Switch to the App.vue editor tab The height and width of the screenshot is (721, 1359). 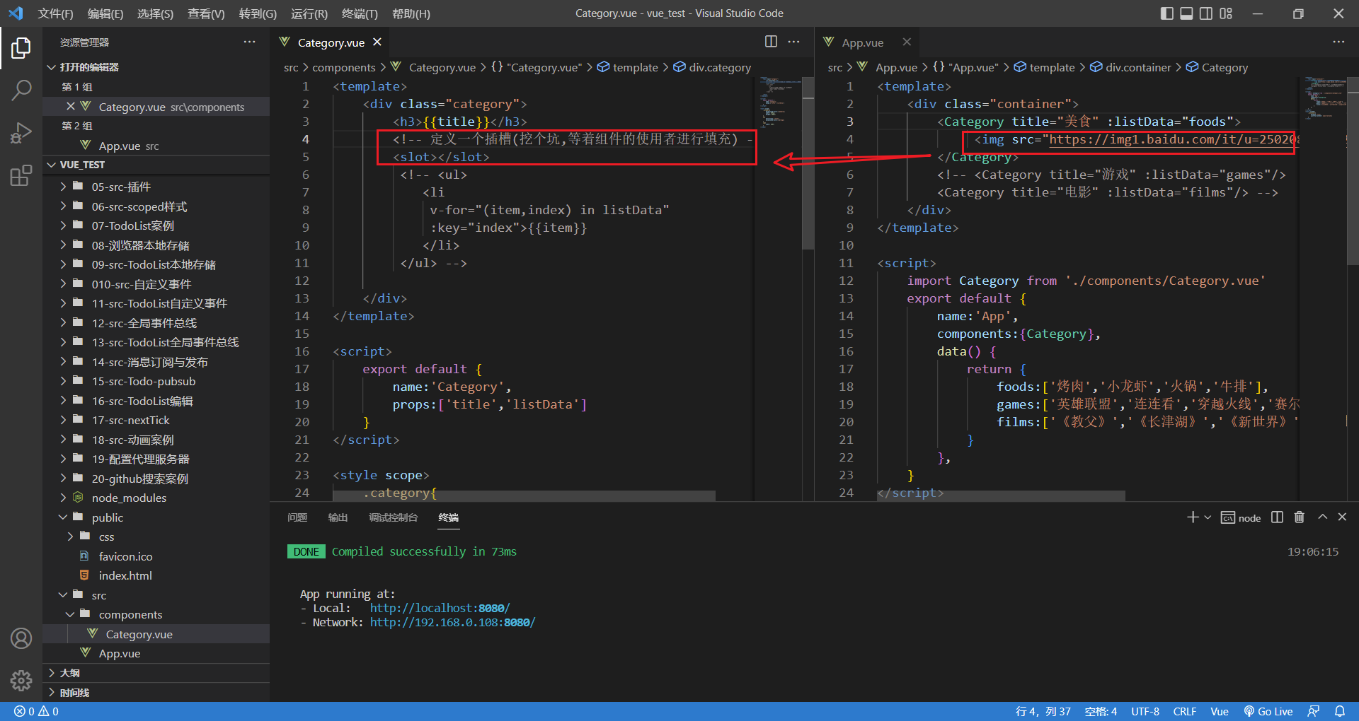(862, 42)
